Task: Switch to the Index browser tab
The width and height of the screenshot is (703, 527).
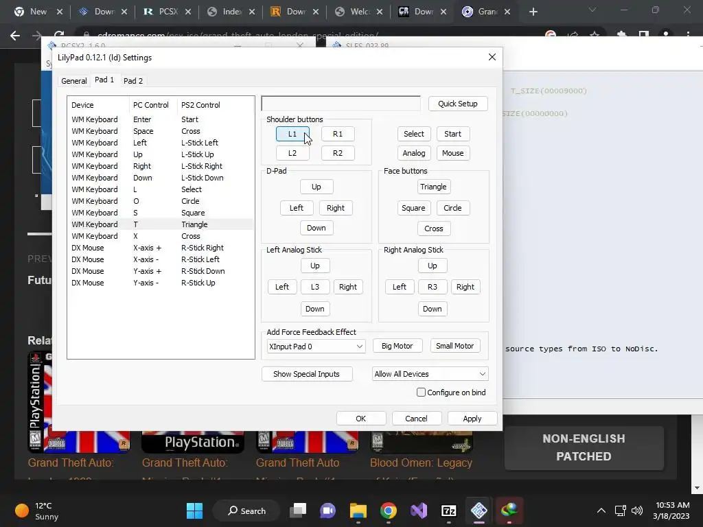Action: 231,12
